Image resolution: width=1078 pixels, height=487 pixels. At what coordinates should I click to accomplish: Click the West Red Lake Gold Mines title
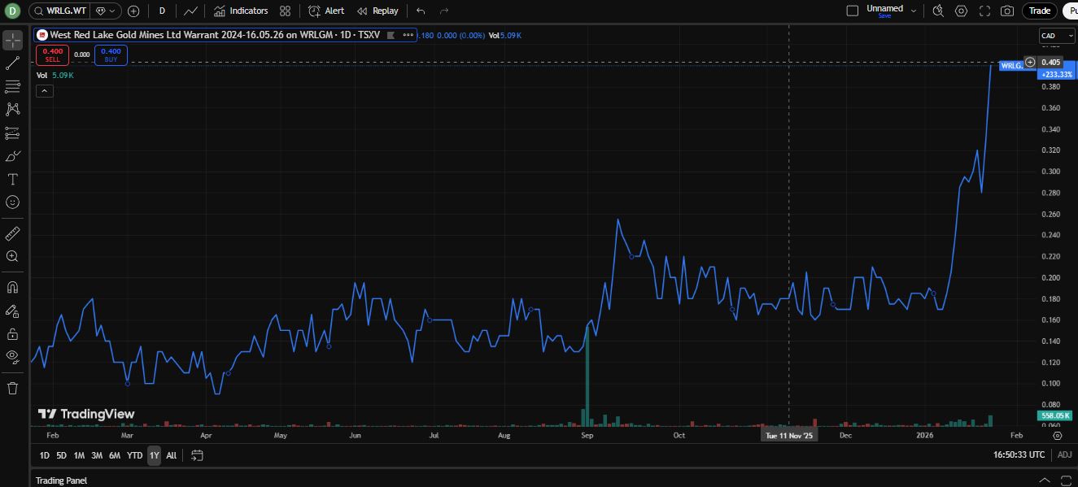tap(216, 36)
